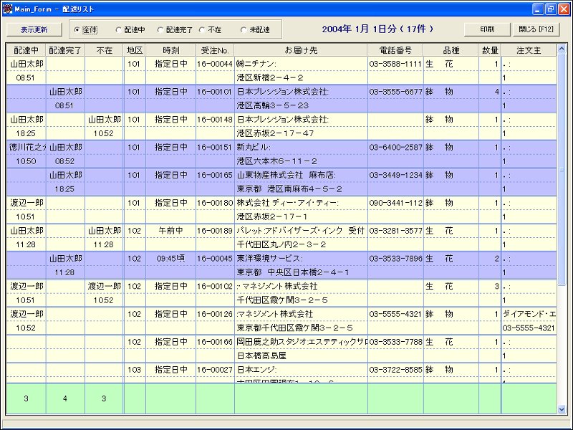Select order number 16-00166
This screenshot has width=573, height=430.
pos(215,342)
